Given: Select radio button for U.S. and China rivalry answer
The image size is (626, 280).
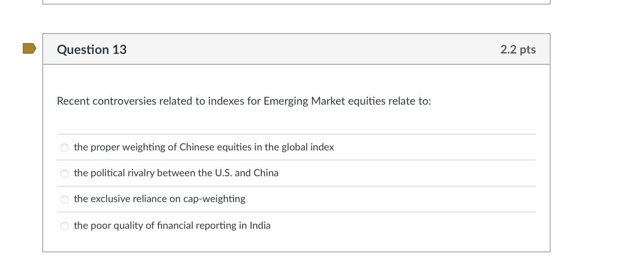Looking at the screenshot, I should click(x=65, y=174).
